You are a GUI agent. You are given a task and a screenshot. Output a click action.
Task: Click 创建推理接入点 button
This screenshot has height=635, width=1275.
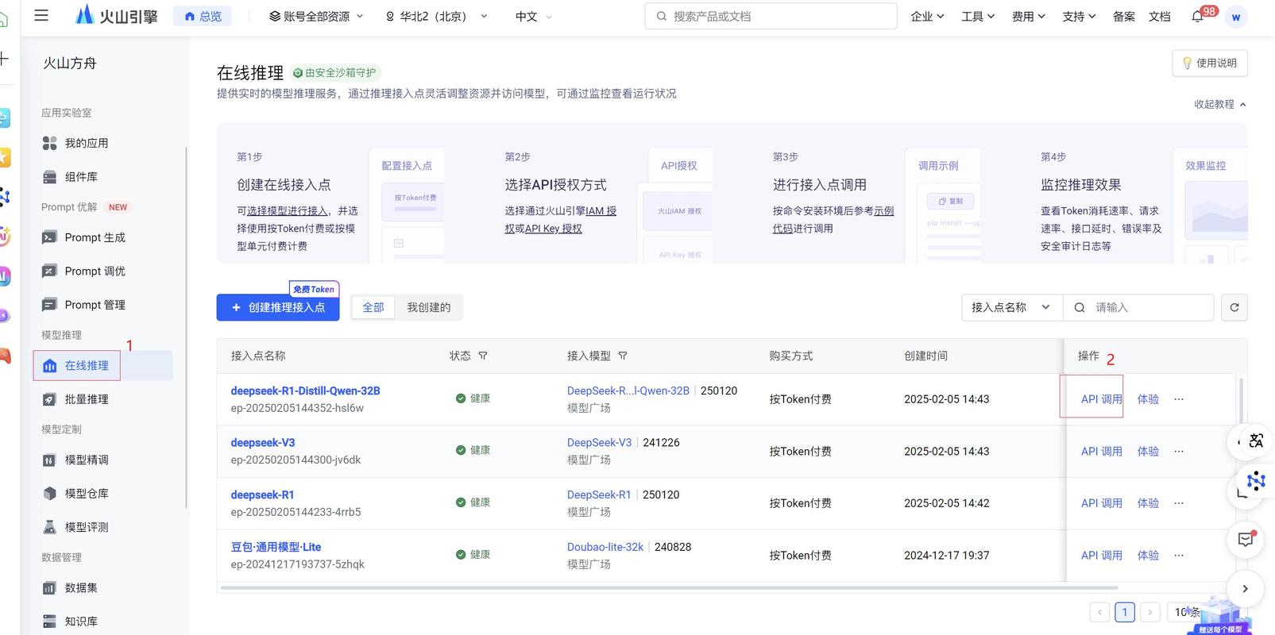[278, 307]
